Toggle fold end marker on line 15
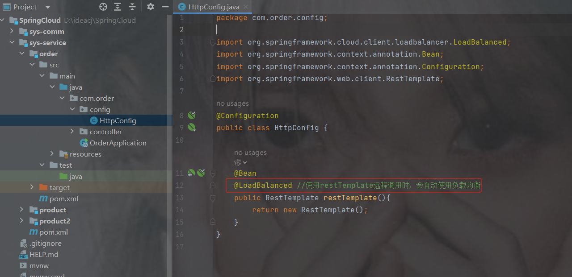The image size is (572, 277). pos(213,222)
